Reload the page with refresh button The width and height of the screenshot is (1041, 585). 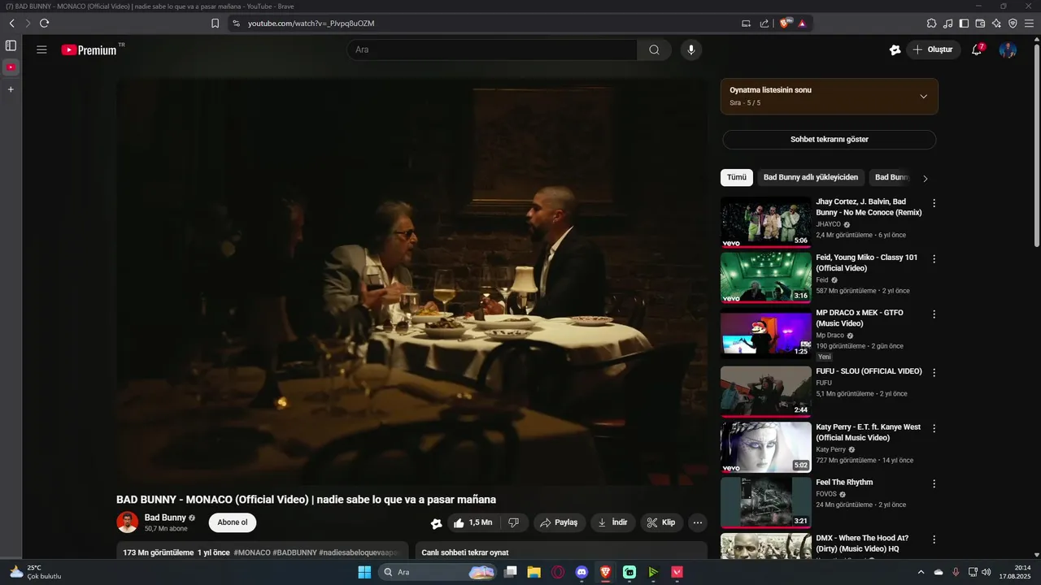pos(44,24)
